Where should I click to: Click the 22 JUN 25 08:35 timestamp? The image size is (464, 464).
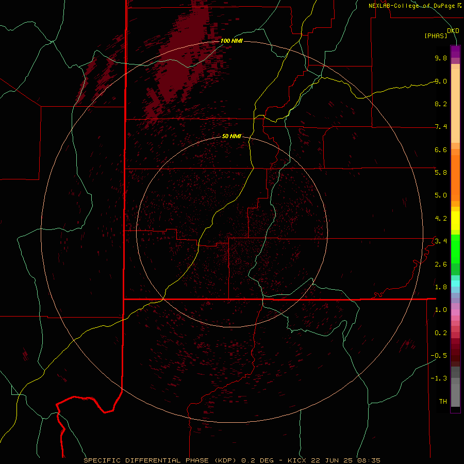(345, 460)
